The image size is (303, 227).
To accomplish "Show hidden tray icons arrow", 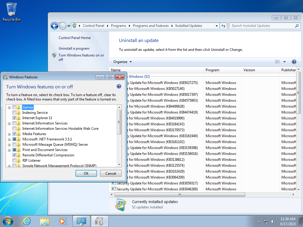I will (259, 221).
